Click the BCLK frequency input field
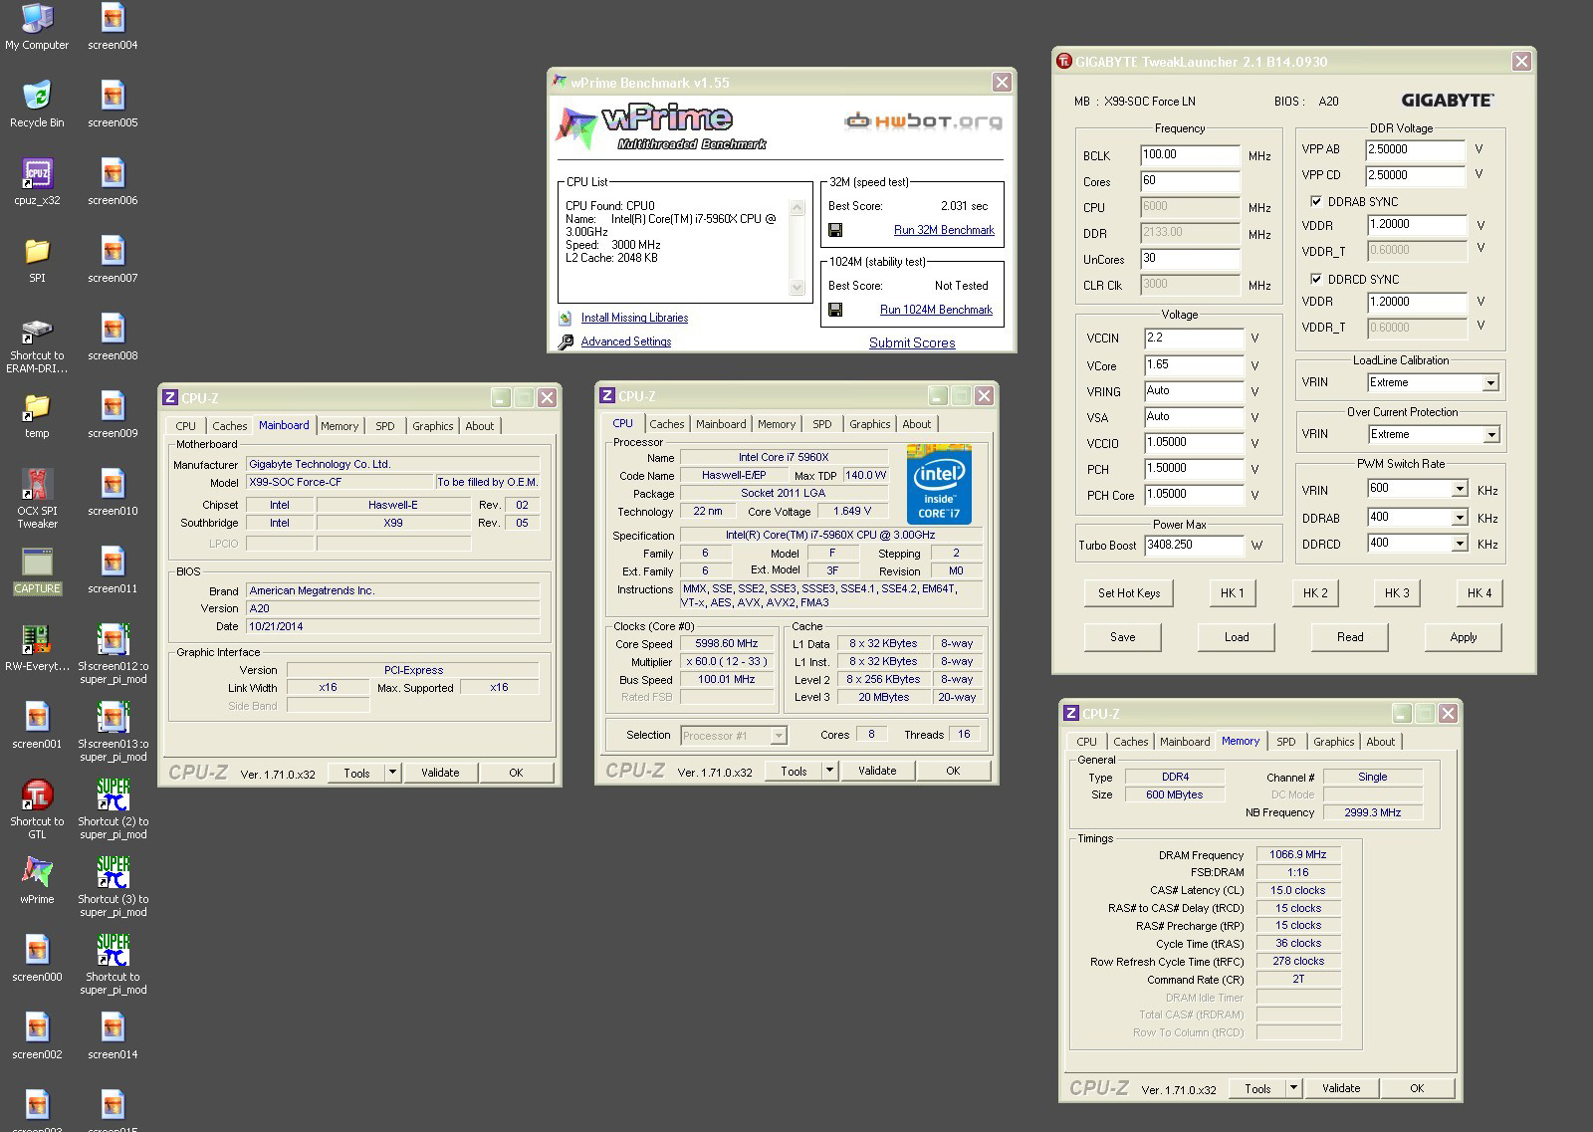This screenshot has height=1132, width=1593. 1191,155
